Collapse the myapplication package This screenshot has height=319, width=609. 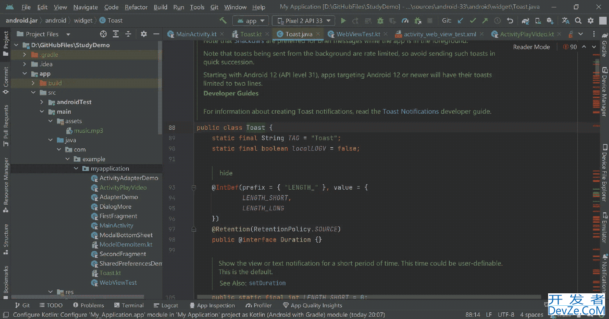tap(76, 169)
